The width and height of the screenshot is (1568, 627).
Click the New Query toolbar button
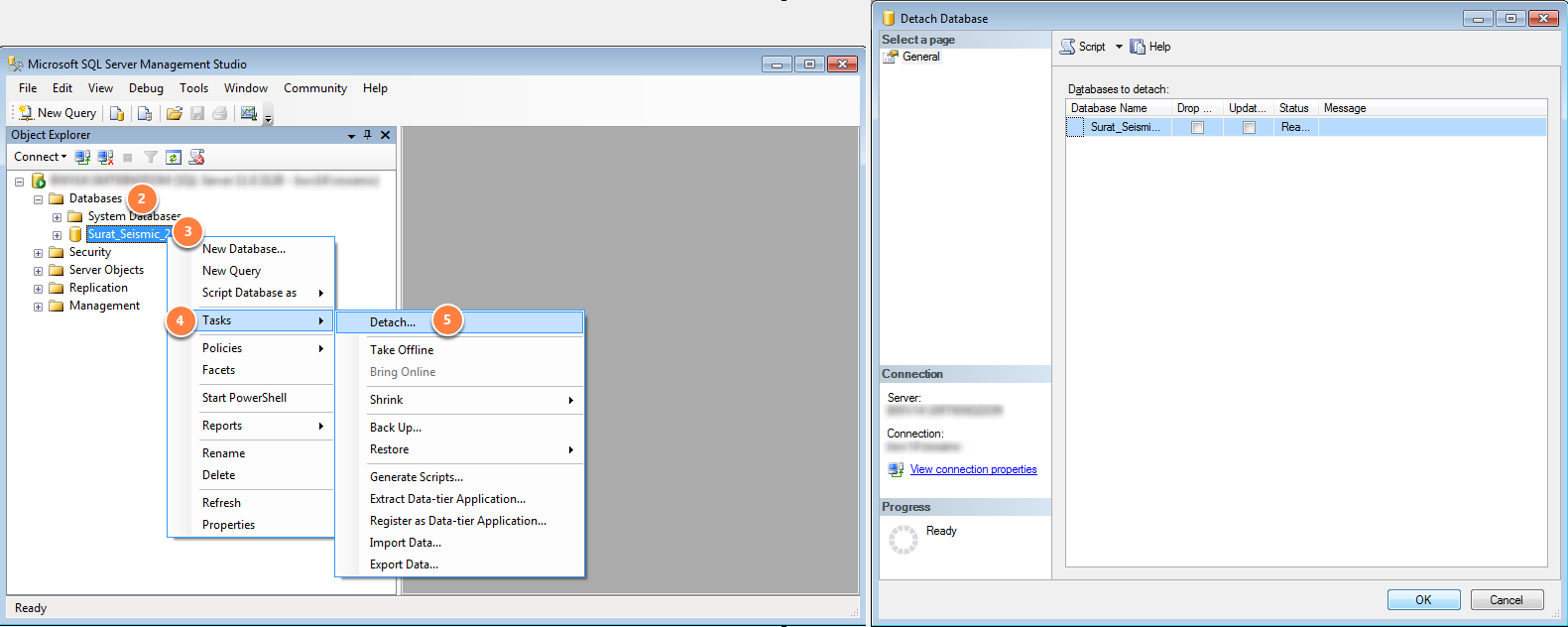[58, 113]
